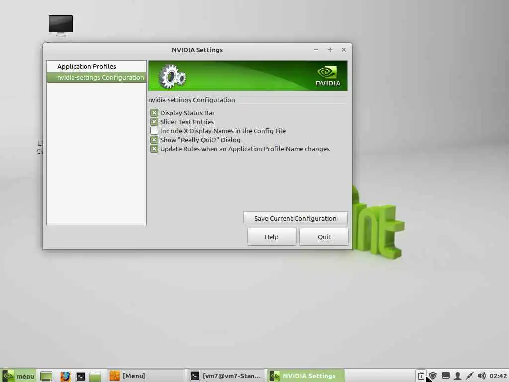
Task: Click the Quit button
Action: point(324,237)
